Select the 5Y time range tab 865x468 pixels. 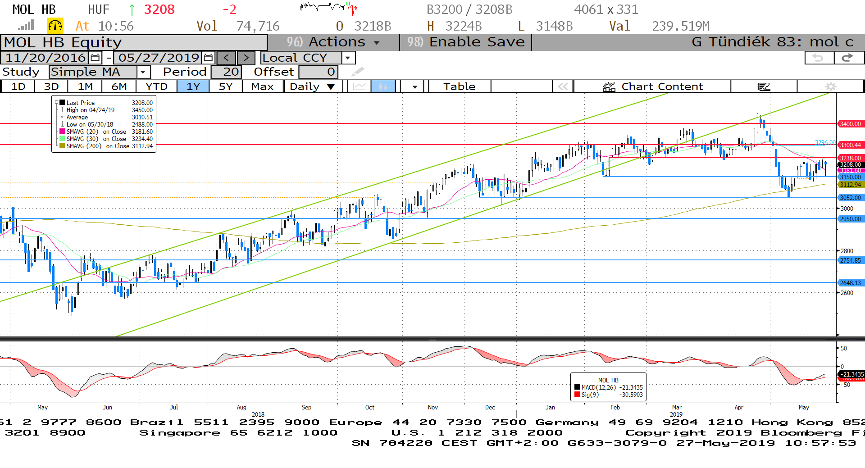coord(226,86)
